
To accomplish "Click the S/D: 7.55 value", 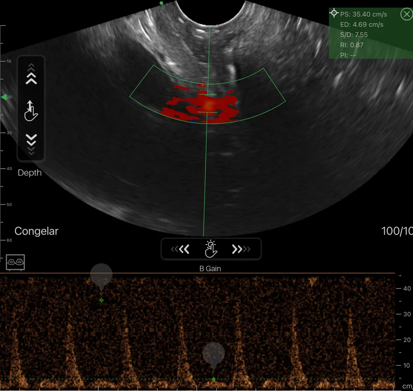I will click(x=354, y=35).
